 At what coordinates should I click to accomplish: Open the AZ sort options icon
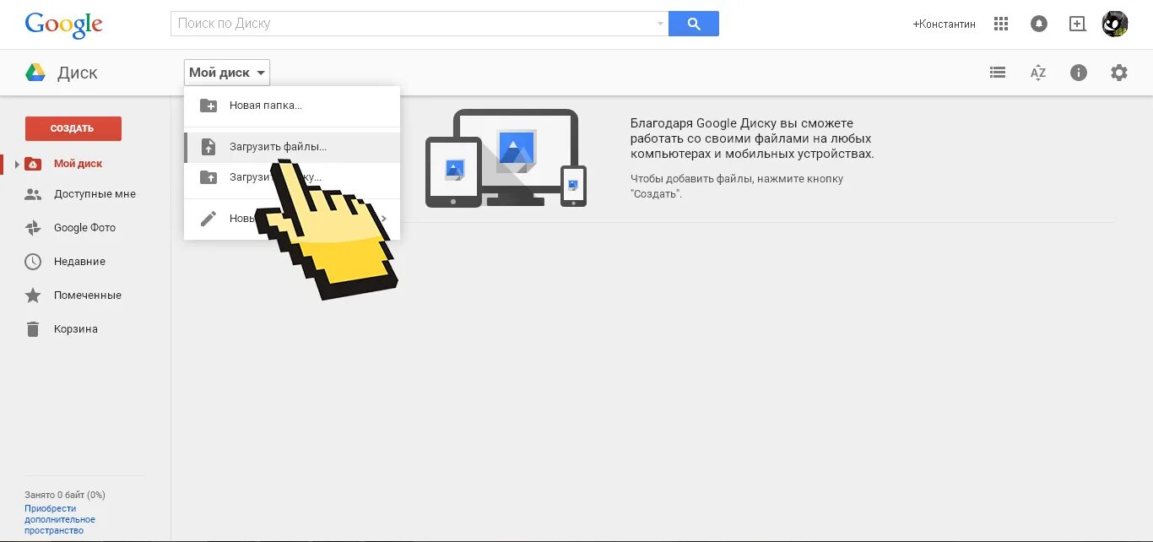pos(1038,73)
